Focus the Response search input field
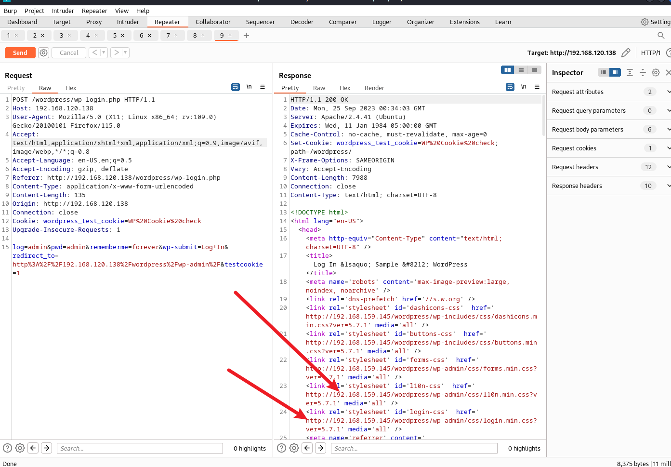This screenshot has height=467, width=671. (x=414, y=448)
